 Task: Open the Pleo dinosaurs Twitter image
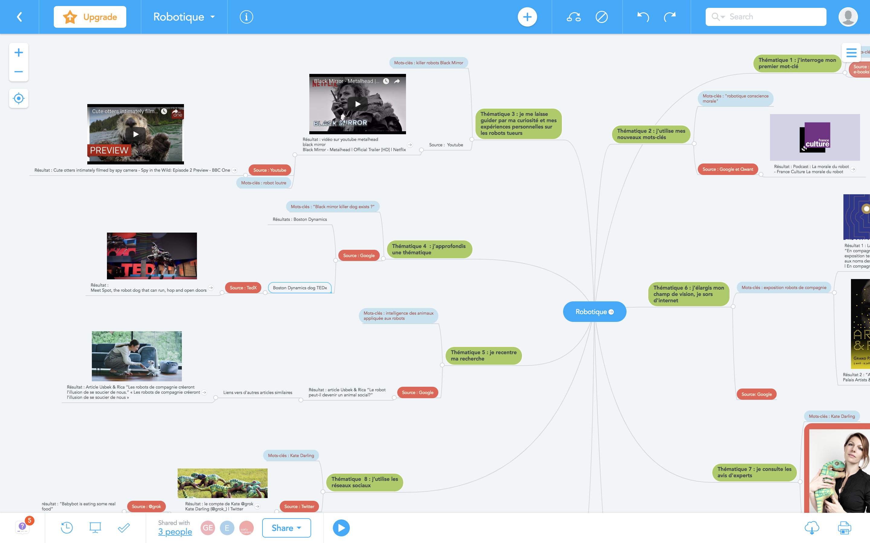[x=223, y=483]
